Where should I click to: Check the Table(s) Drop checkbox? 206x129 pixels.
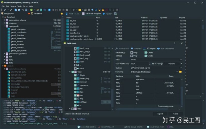tap(132, 56)
